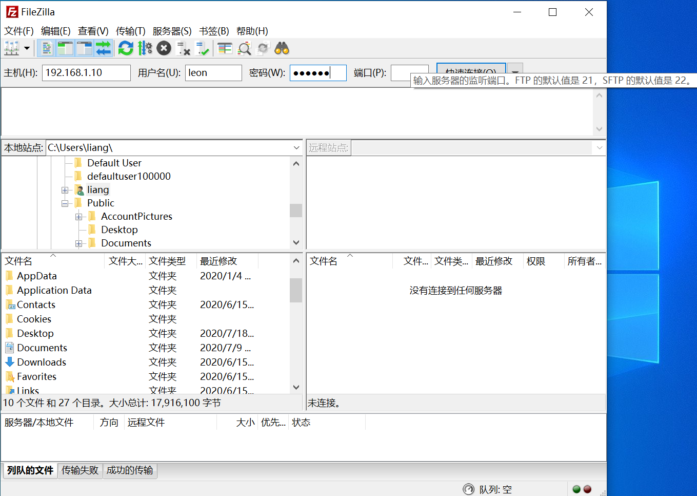Focus the password field
This screenshot has width=697, height=496.
tap(318, 72)
